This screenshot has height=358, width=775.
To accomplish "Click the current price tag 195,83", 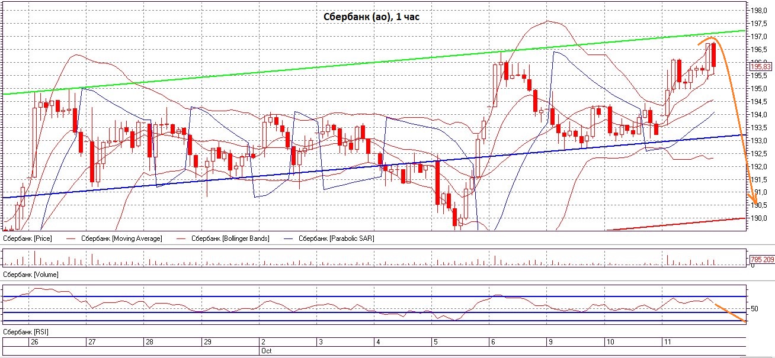I will (x=761, y=67).
